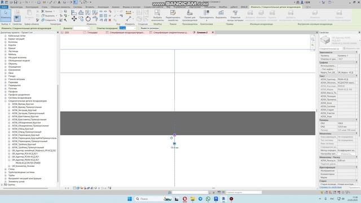Click the aligned dimension measure icon
Screen dimensions: 361x203
129,12
